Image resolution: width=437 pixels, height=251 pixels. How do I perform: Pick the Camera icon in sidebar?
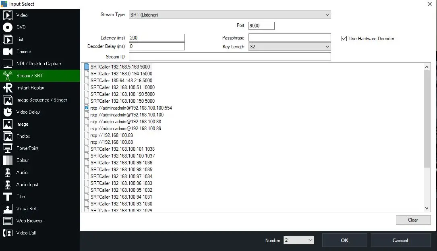click(x=8, y=52)
